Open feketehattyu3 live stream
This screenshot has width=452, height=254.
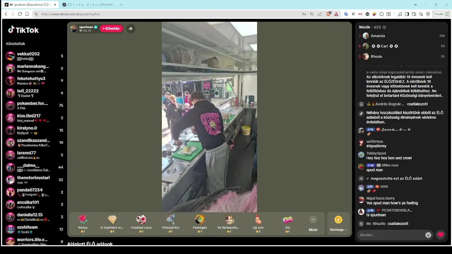pyautogui.click(x=35, y=81)
